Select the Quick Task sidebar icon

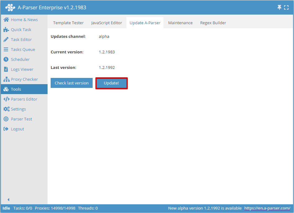click(x=6, y=29)
